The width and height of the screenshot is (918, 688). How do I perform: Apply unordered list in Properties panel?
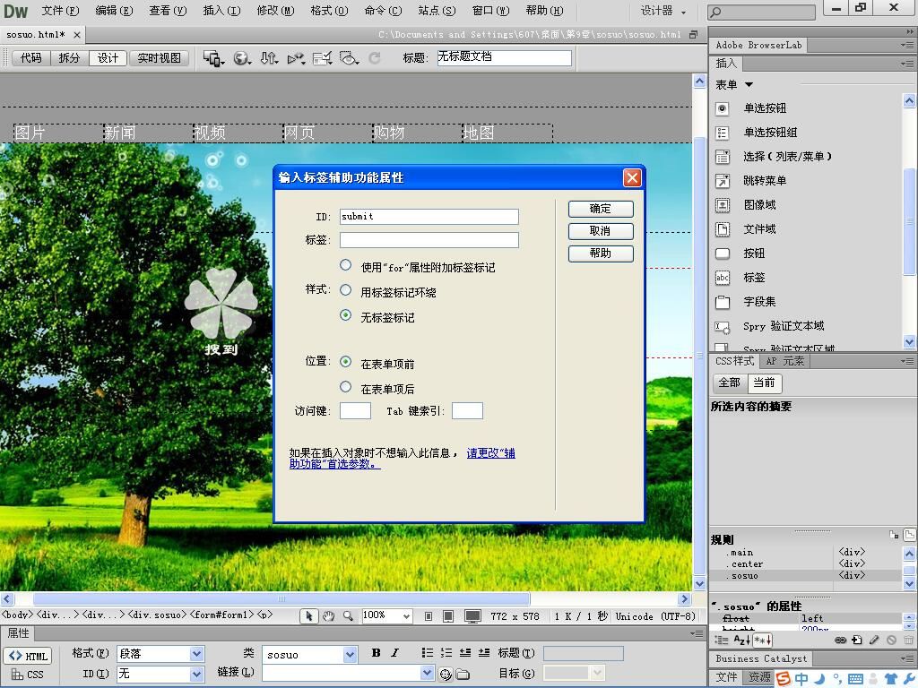[428, 653]
